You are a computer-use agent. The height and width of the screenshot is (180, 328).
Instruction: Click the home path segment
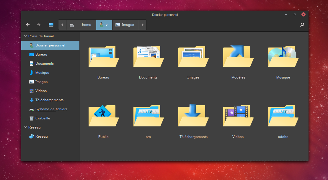point(87,25)
